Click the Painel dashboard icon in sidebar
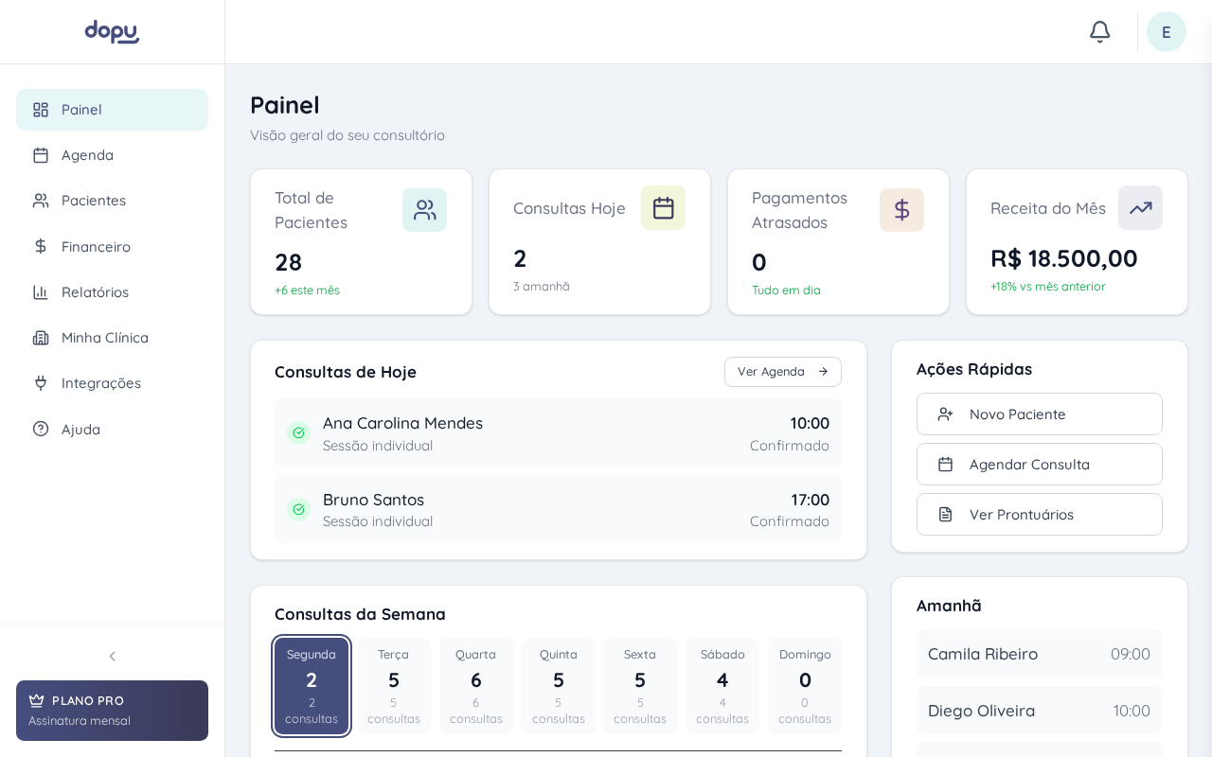 coord(41,110)
